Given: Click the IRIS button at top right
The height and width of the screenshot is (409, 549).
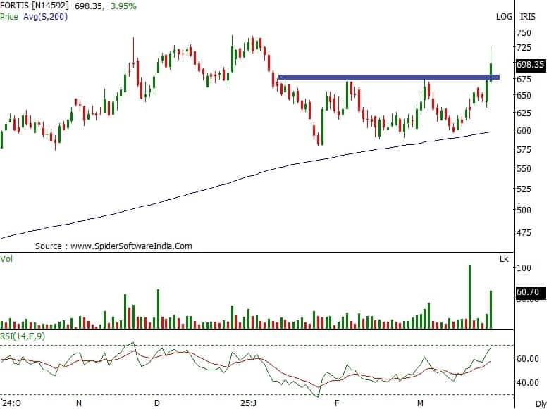Looking at the screenshot, I should pyautogui.click(x=528, y=16).
